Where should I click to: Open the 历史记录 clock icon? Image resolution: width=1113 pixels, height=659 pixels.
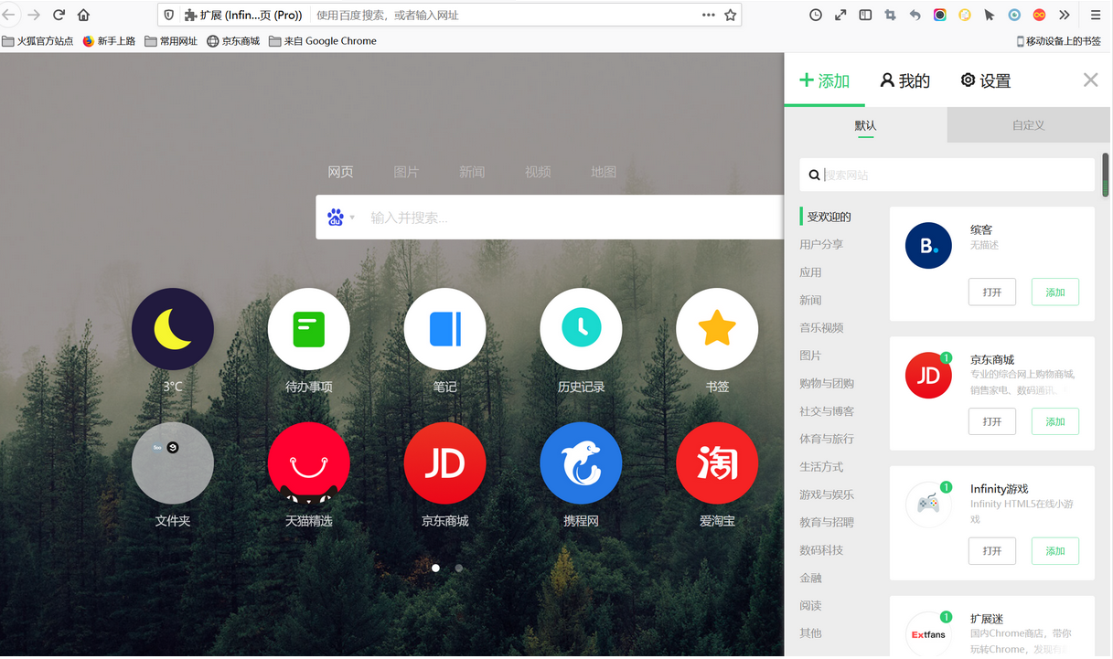coord(582,329)
